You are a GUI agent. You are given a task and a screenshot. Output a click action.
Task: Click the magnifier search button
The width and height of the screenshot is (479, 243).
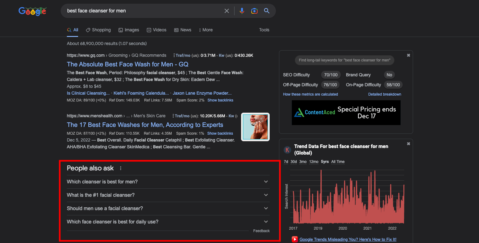267,11
